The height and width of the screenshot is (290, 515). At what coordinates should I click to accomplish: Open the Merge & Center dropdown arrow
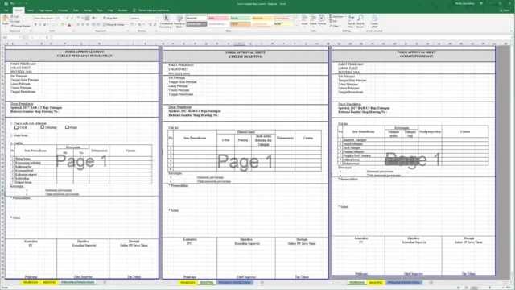126,25
